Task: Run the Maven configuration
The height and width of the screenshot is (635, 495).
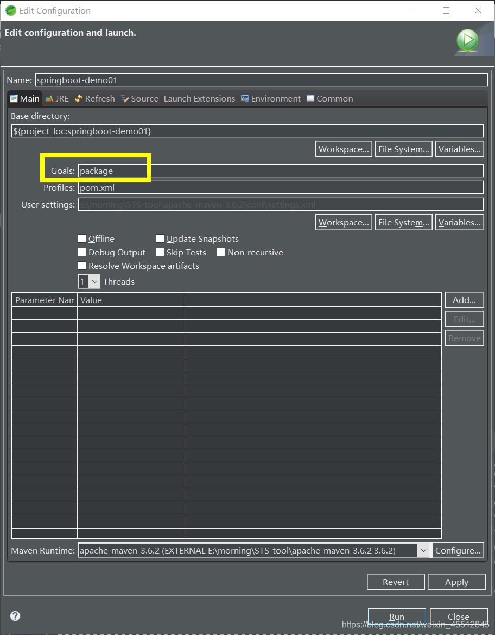Action: coord(397,617)
